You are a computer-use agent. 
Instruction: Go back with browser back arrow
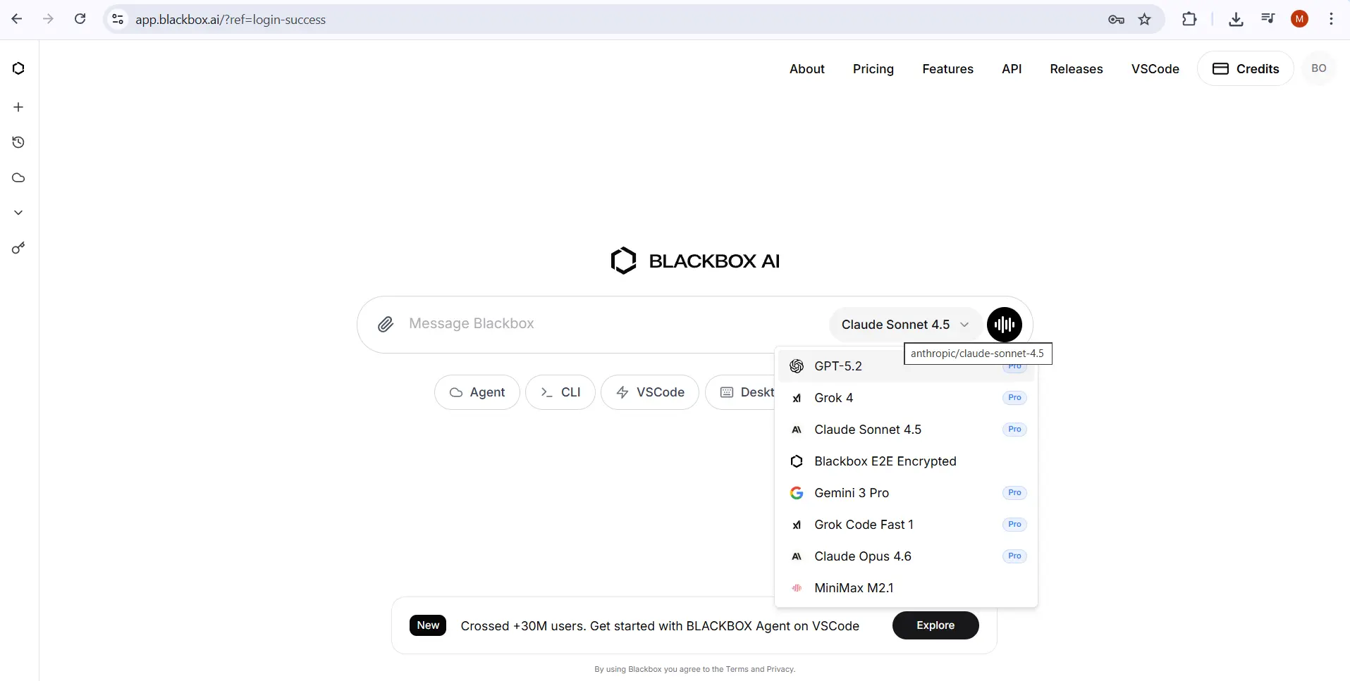pyautogui.click(x=17, y=19)
